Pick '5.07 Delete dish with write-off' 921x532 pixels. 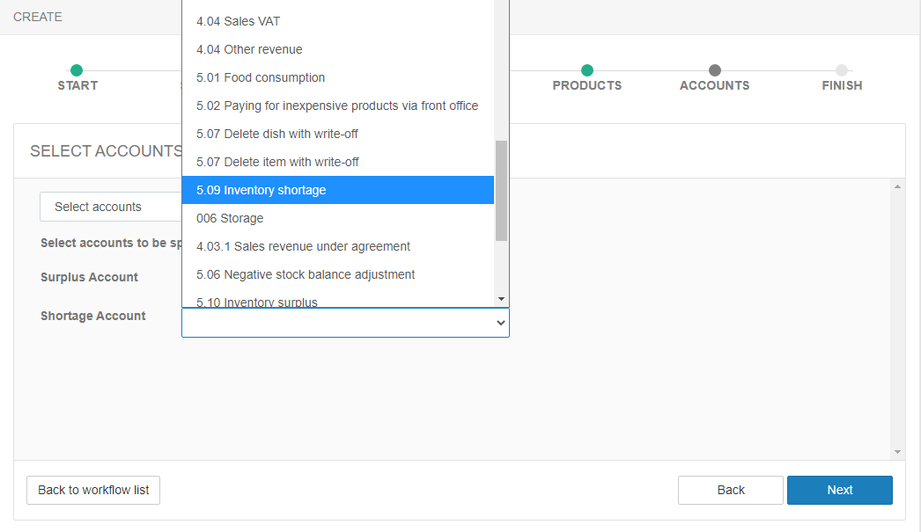(x=337, y=134)
